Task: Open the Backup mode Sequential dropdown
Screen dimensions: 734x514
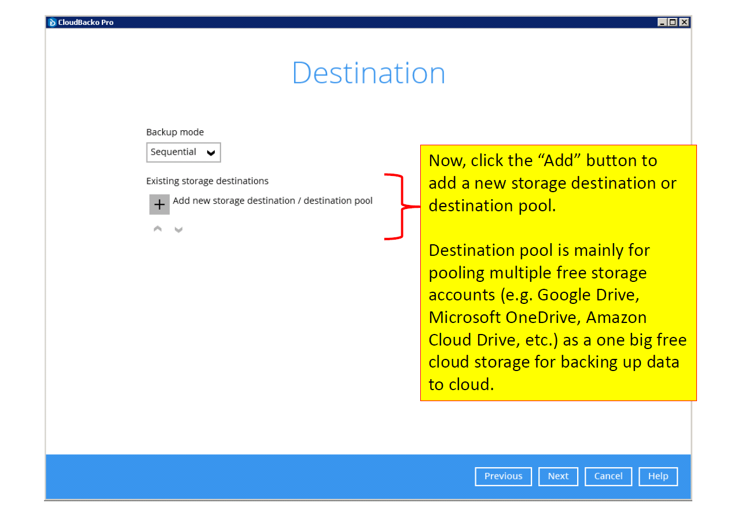Action: coord(183,152)
